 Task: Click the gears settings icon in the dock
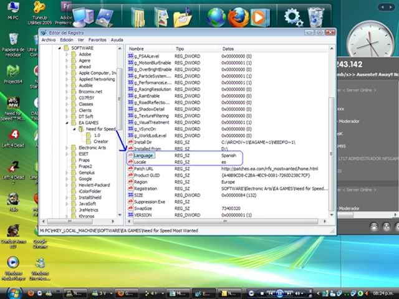coord(294,17)
